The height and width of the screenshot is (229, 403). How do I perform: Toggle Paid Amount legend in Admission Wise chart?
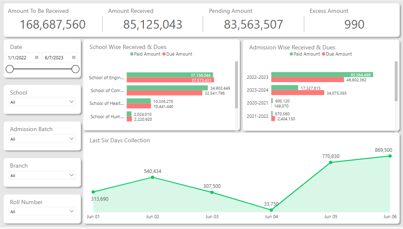(x=305, y=54)
